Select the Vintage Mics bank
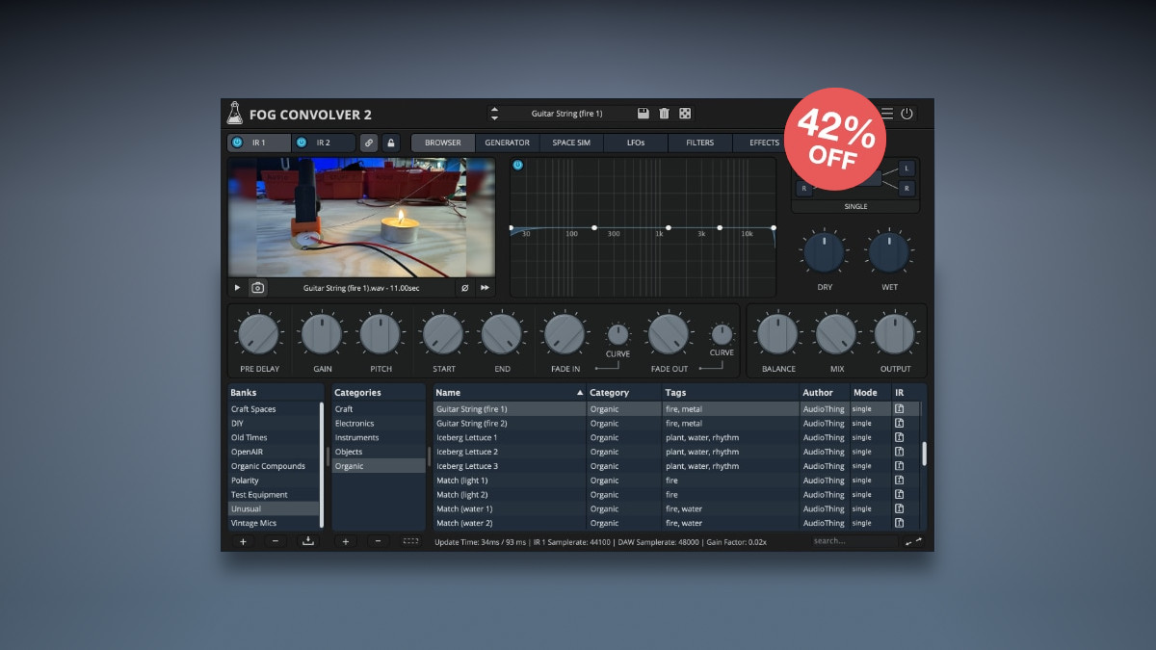 (x=254, y=523)
